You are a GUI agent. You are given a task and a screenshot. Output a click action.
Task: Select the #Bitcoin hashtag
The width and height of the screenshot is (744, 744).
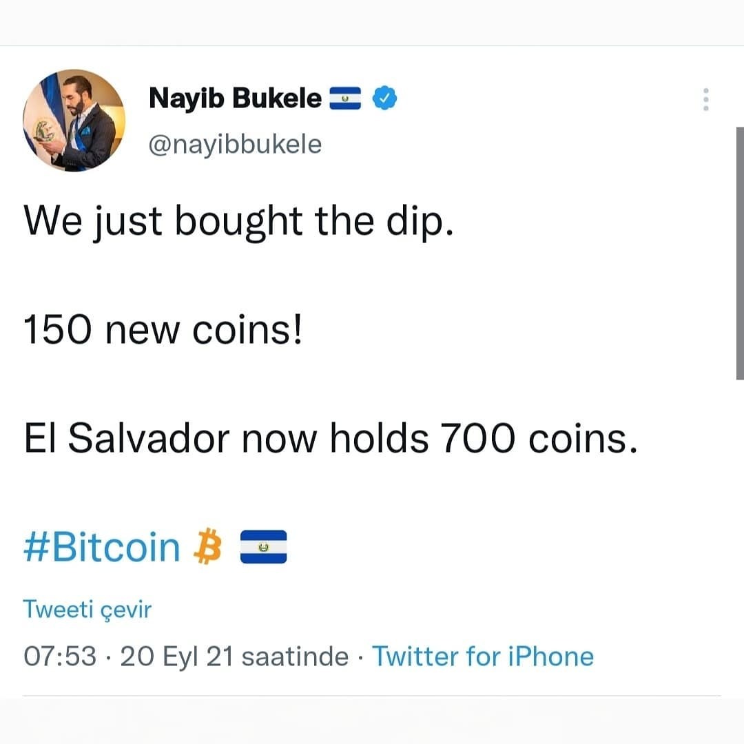(102, 547)
